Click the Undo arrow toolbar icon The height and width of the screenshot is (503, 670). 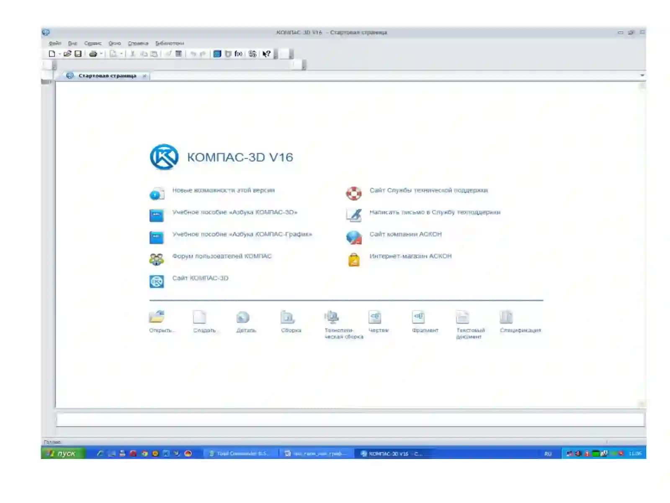point(193,54)
